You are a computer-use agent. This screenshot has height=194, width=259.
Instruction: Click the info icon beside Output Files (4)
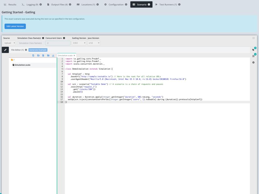[70, 5]
